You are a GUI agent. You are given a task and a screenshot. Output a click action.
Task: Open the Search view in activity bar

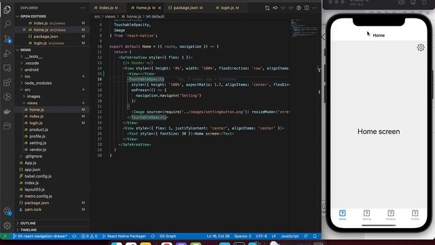coord(7,24)
